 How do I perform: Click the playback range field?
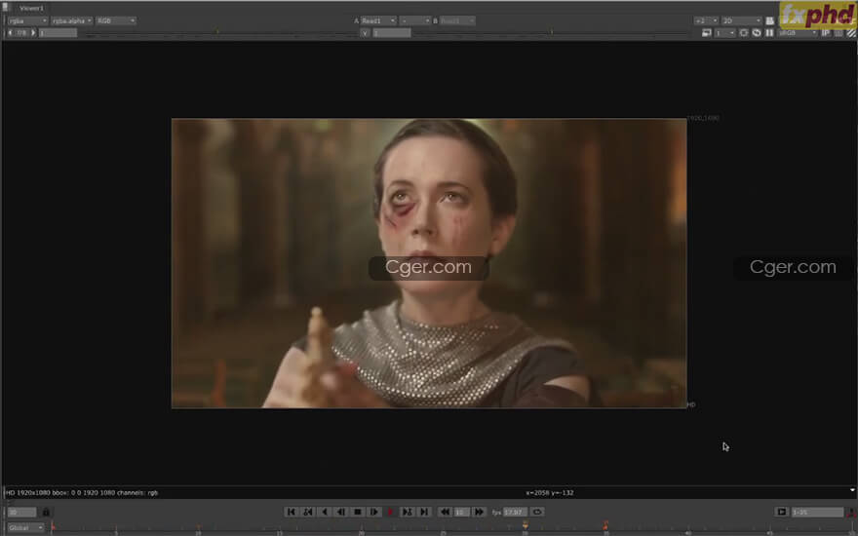[817, 512]
